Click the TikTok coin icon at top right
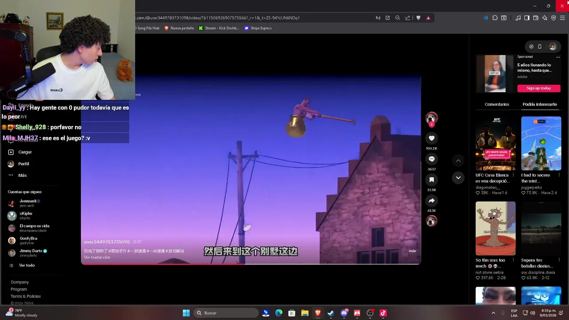Image resolution: width=569 pixels, height=320 pixels. (531, 47)
